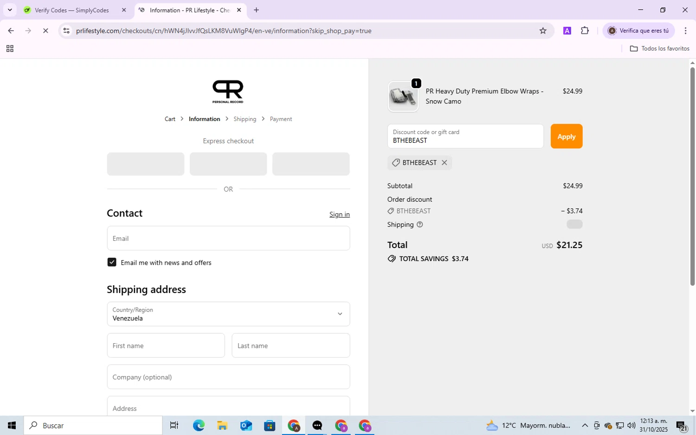The width and height of the screenshot is (696, 435).
Task: Click the taskbar Buscar search box
Action: (93, 425)
